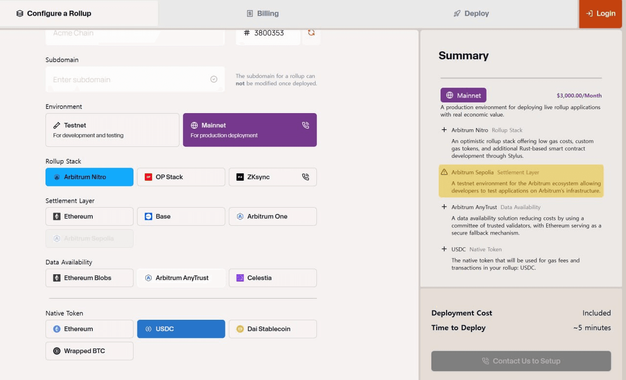This screenshot has height=380, width=626.
Task: Expand the USDC Native Token summary item
Action: click(444, 249)
